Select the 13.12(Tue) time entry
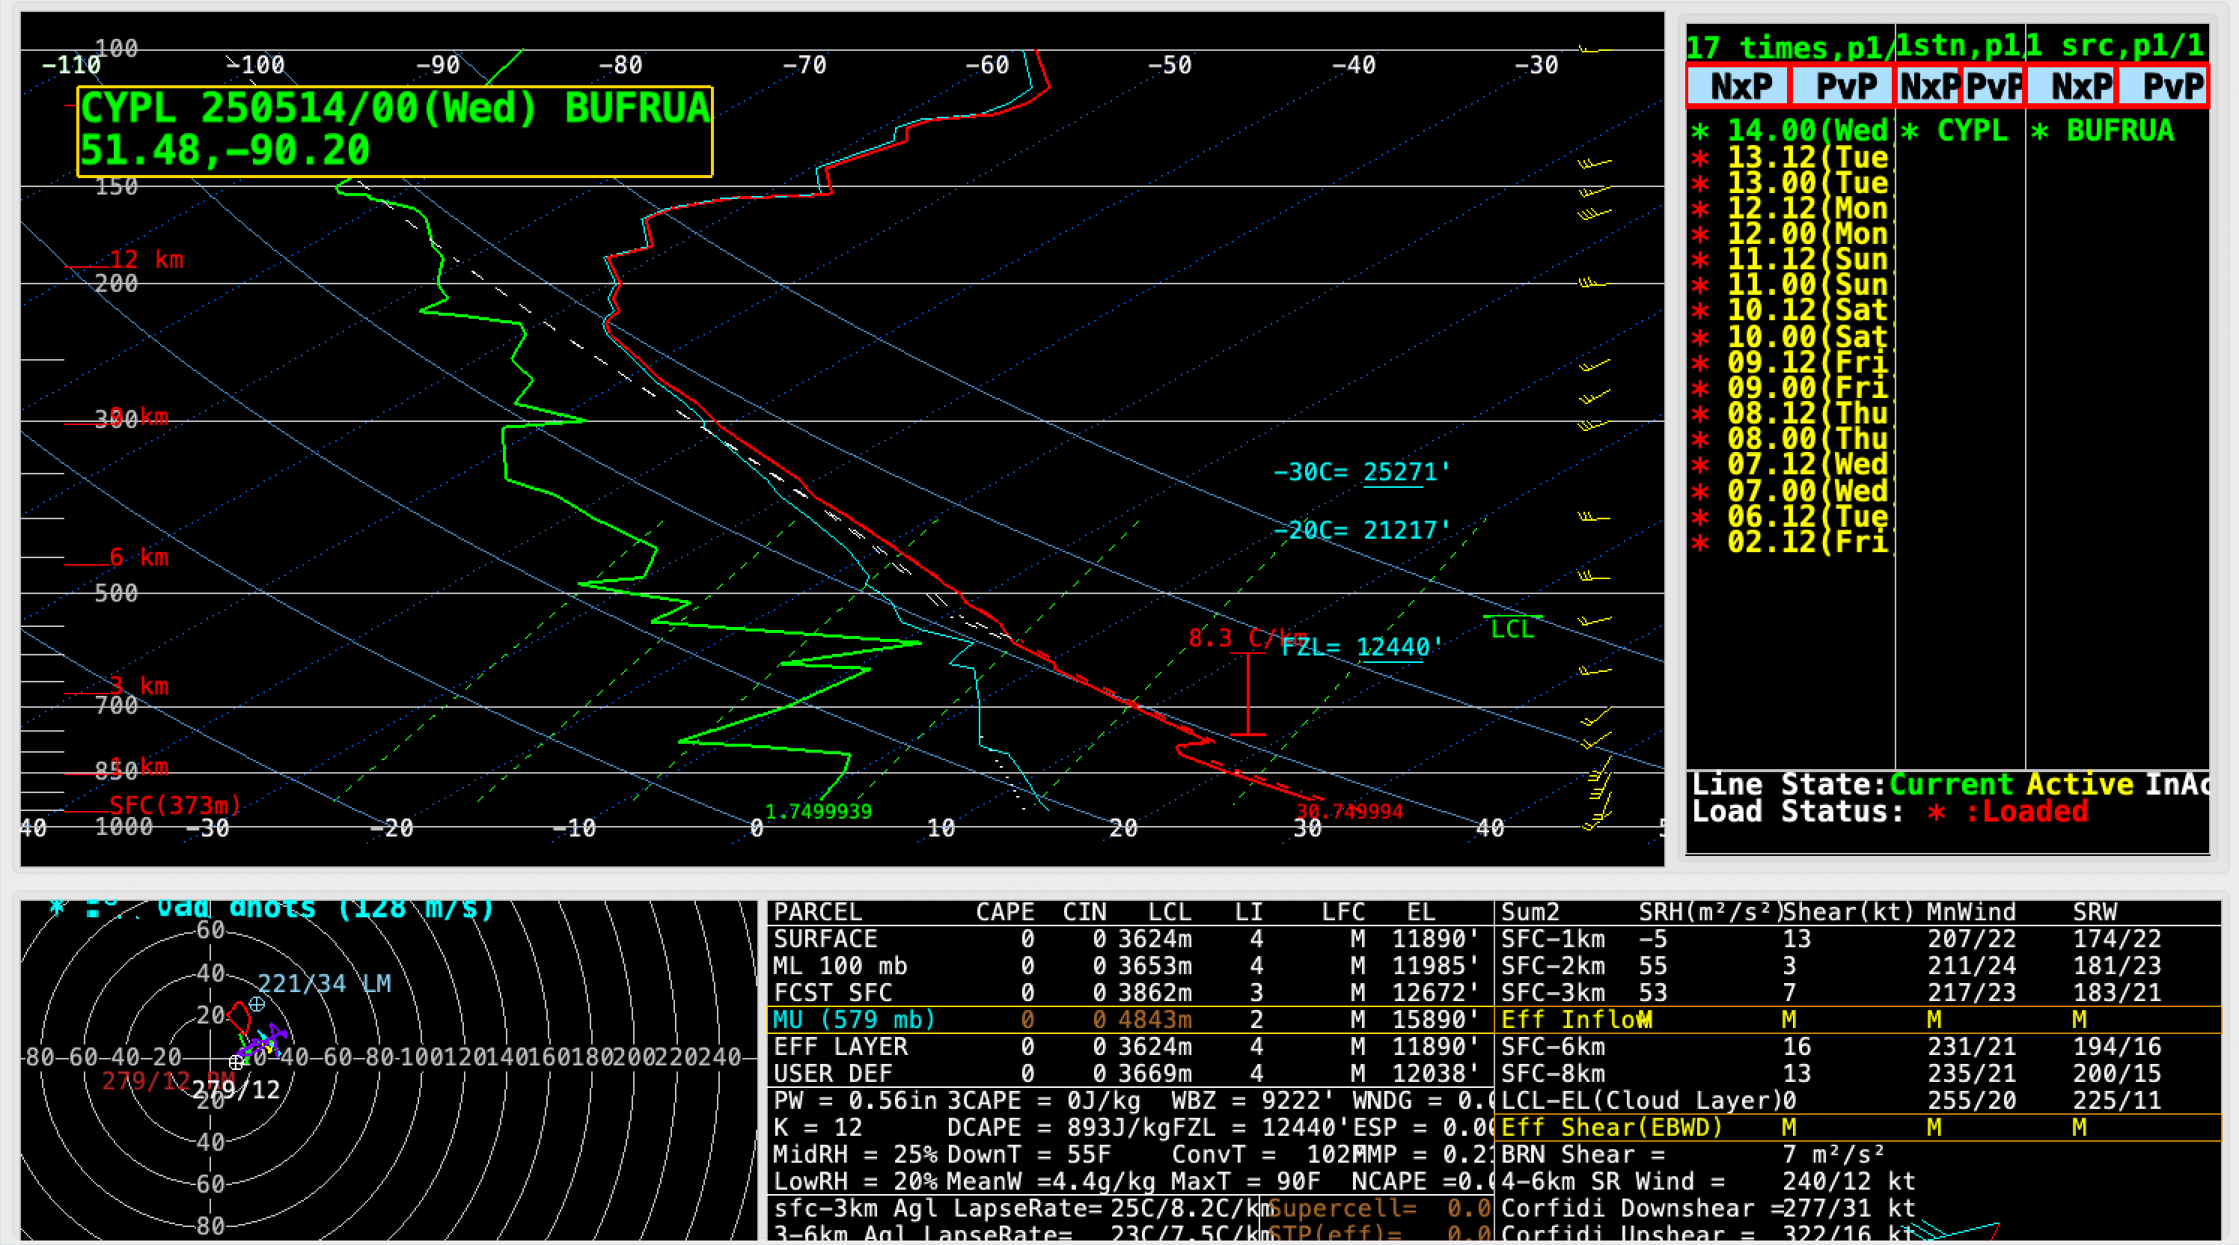 1791,157
